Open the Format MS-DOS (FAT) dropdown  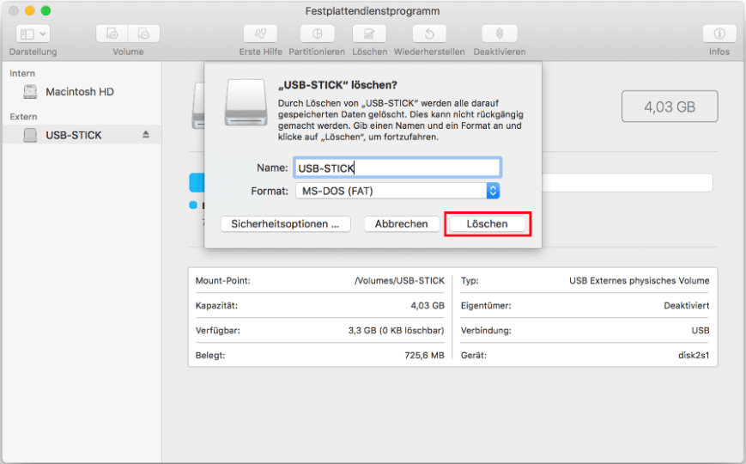click(397, 191)
